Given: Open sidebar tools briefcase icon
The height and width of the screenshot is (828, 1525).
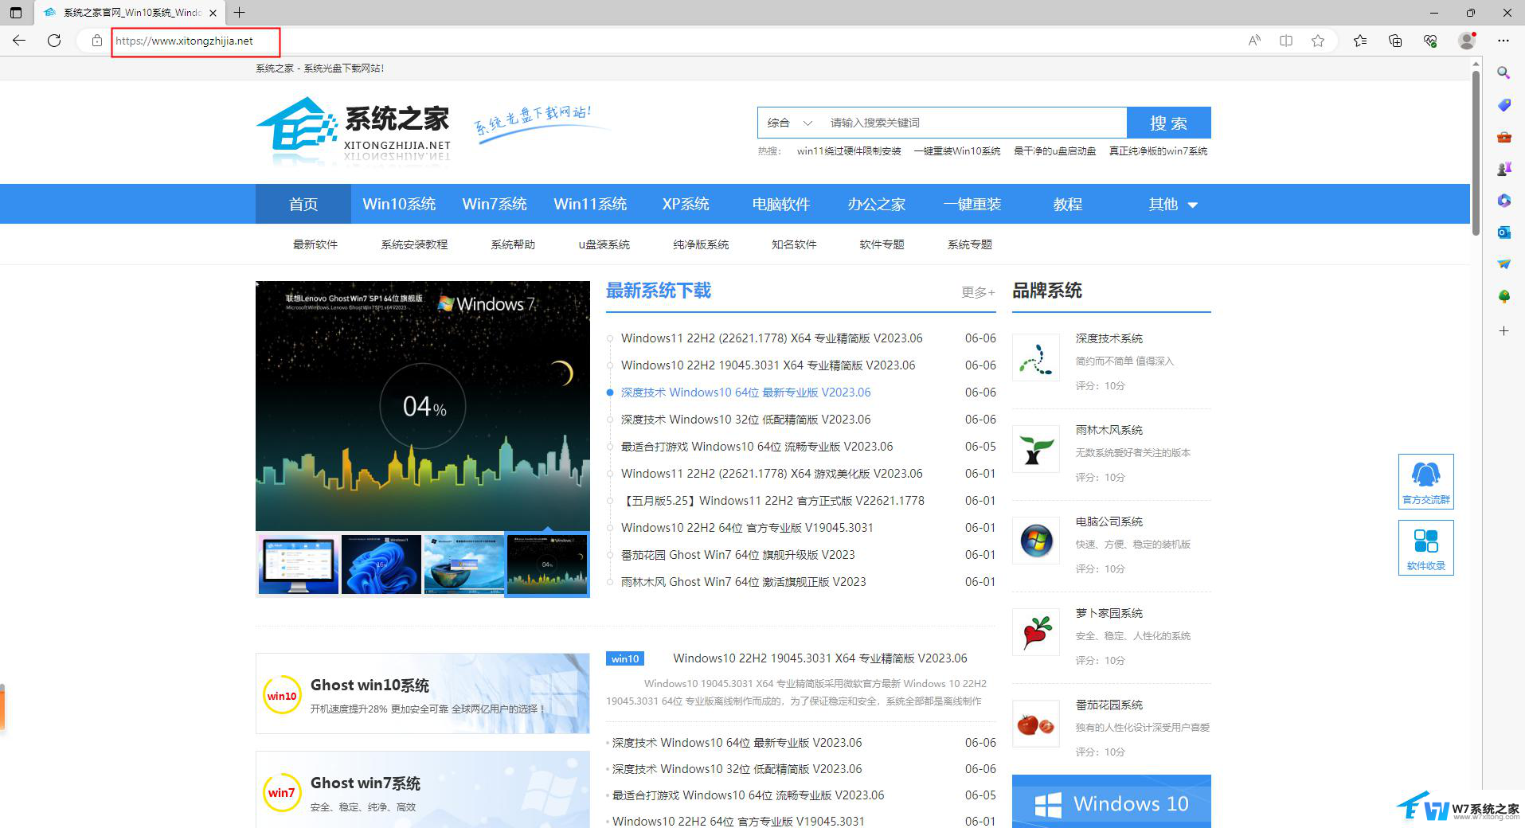Looking at the screenshot, I should pos(1503,137).
